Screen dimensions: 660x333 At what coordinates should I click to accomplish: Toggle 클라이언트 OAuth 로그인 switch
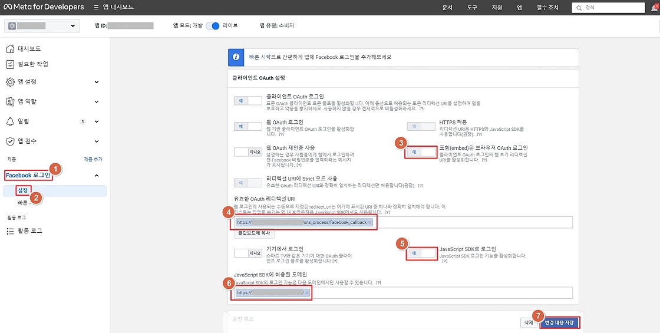[248, 101]
